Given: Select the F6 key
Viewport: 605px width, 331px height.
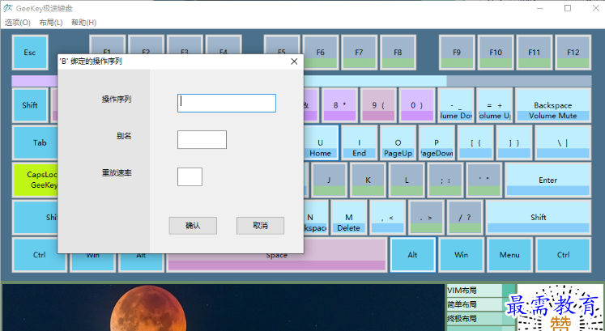Looking at the screenshot, I should 321,53.
